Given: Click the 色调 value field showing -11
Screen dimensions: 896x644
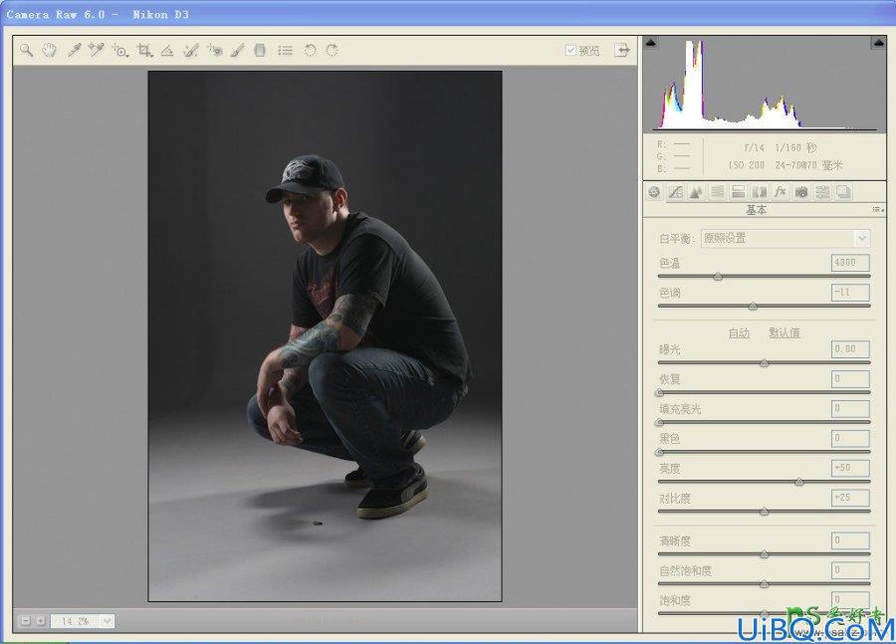Looking at the screenshot, I should click(x=850, y=293).
